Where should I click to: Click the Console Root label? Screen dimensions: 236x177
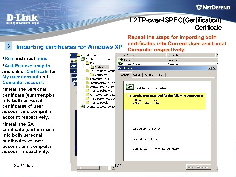(x=89, y=55)
